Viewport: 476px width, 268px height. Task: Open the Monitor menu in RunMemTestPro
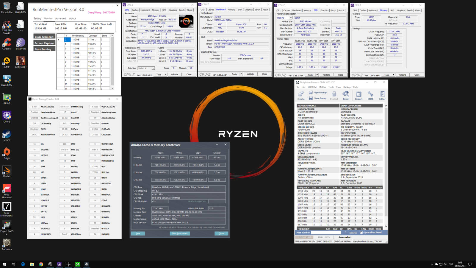click(x=48, y=18)
